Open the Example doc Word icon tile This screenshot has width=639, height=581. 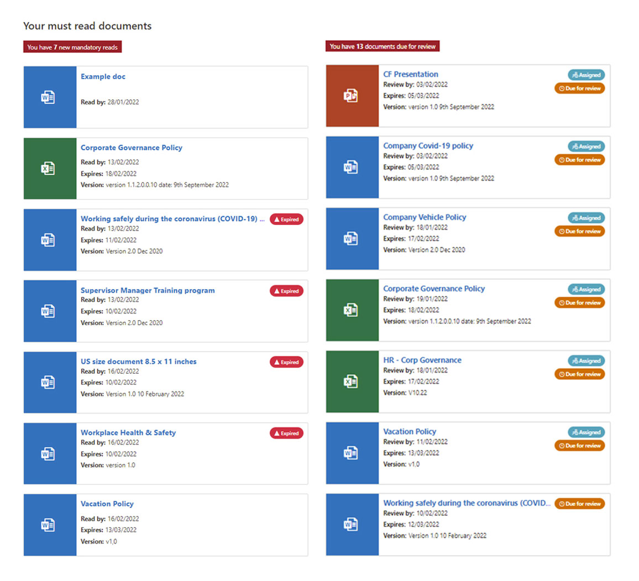(50, 97)
